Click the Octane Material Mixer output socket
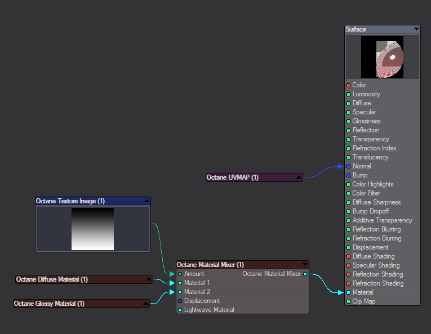431x334 pixels. click(x=305, y=274)
